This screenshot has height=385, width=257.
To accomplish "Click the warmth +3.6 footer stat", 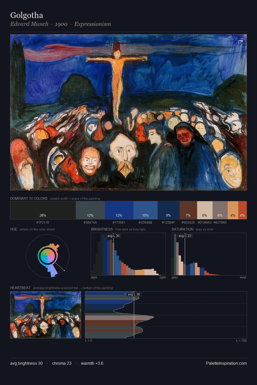I will coord(92,363).
